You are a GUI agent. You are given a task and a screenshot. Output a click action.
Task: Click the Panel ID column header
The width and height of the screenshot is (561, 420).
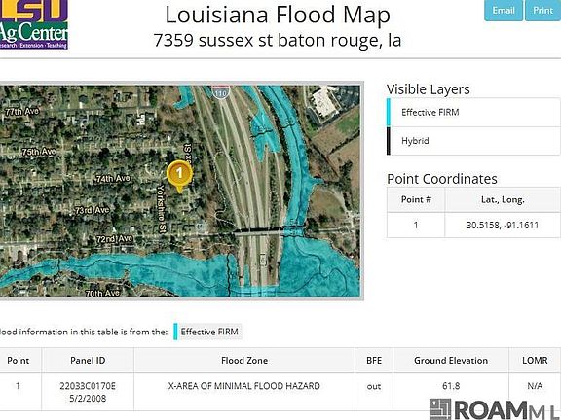coord(88,361)
